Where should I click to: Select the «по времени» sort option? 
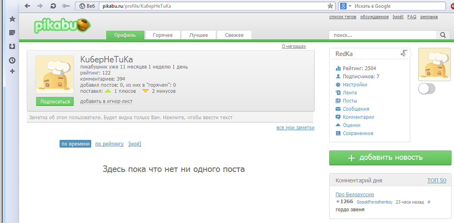pyautogui.click(x=75, y=144)
